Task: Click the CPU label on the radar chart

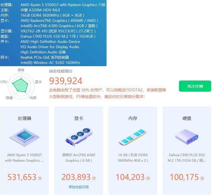Action: 4,82
